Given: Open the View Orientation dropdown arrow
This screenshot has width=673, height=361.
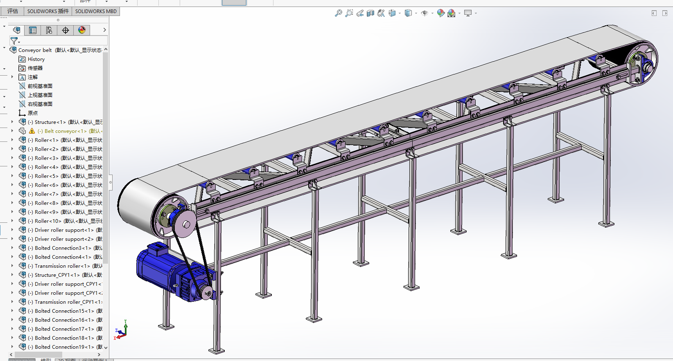Looking at the screenshot, I should (x=400, y=13).
